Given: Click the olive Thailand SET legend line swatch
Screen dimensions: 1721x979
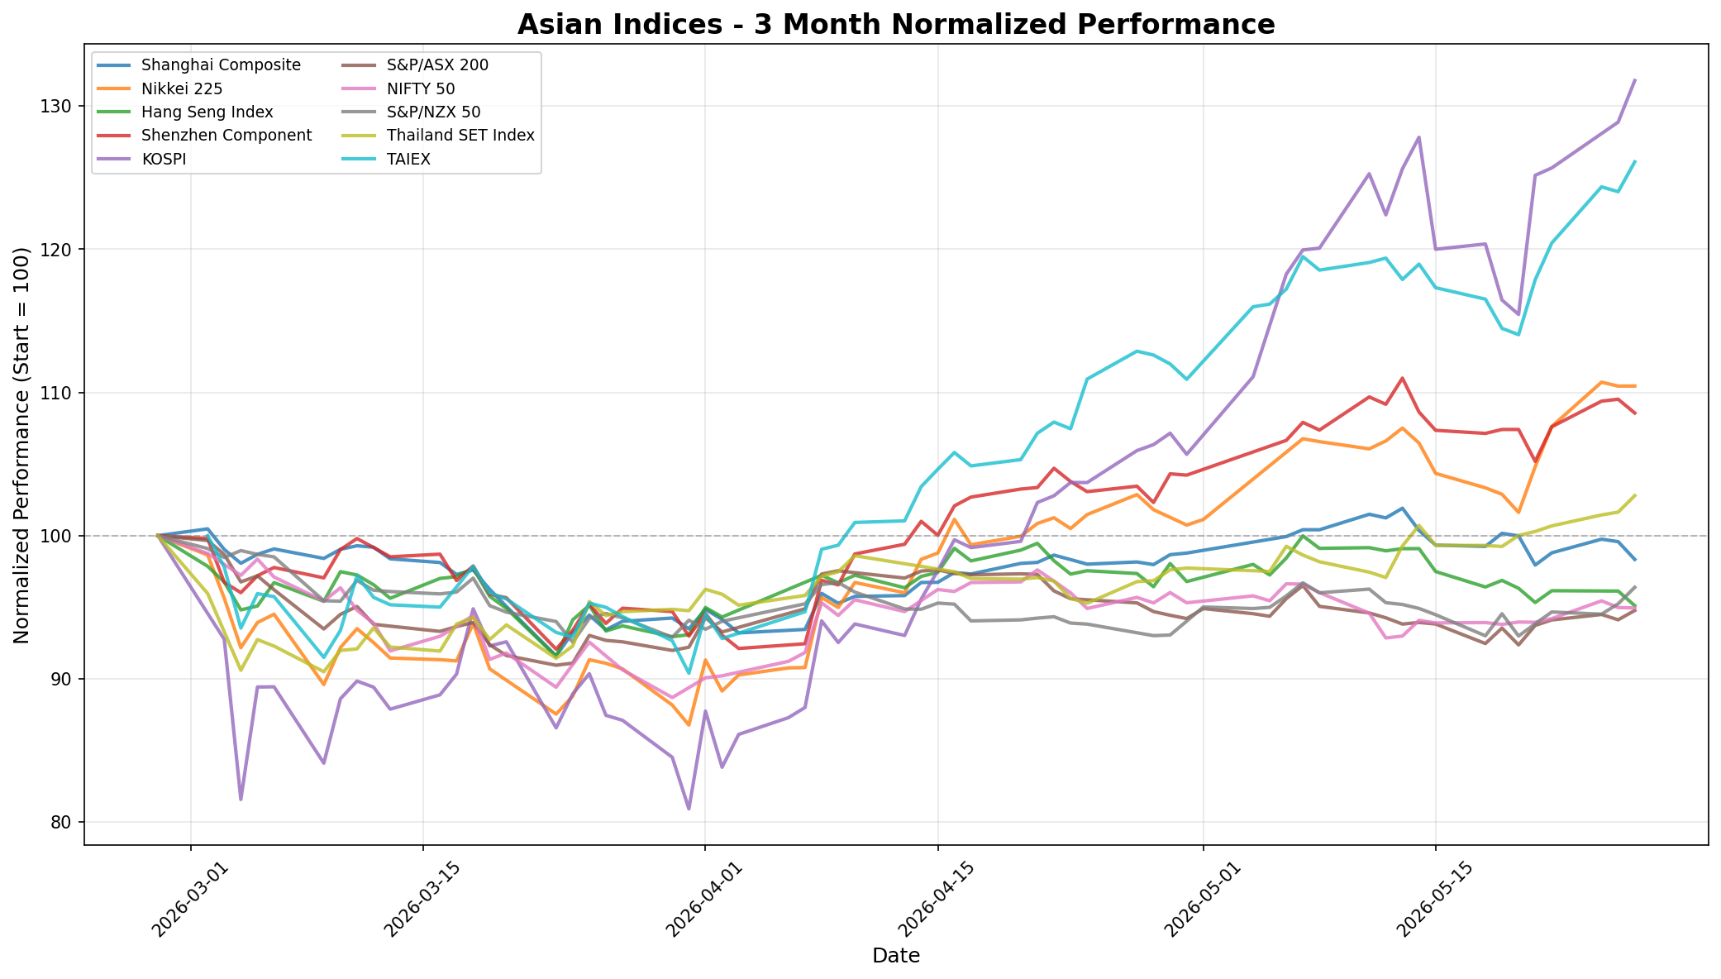Looking at the screenshot, I should [356, 136].
